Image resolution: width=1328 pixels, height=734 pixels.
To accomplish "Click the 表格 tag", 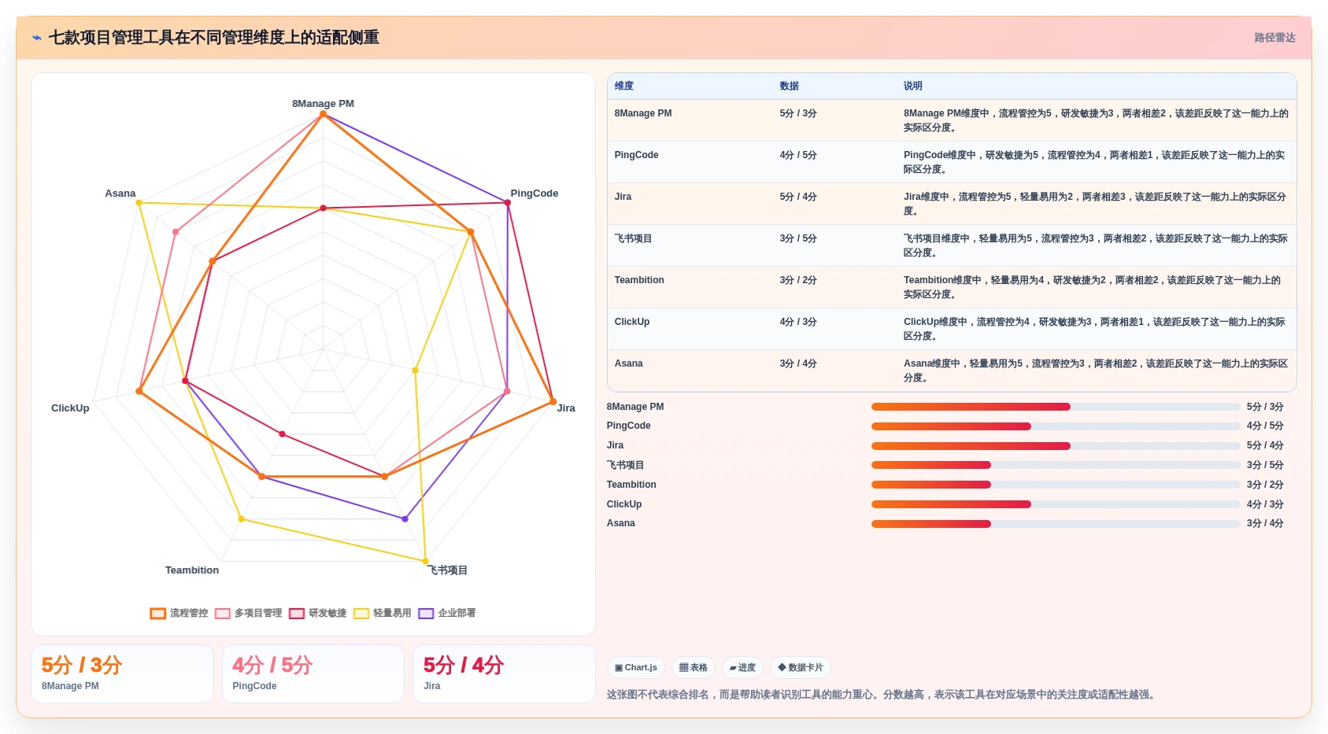I will click(693, 667).
